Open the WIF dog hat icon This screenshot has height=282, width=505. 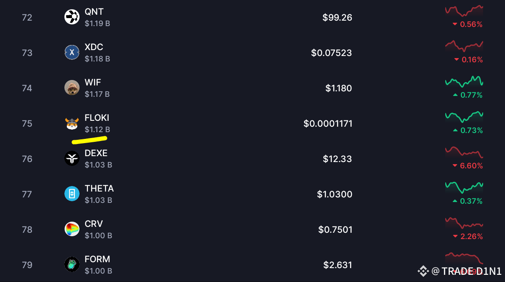coord(72,88)
